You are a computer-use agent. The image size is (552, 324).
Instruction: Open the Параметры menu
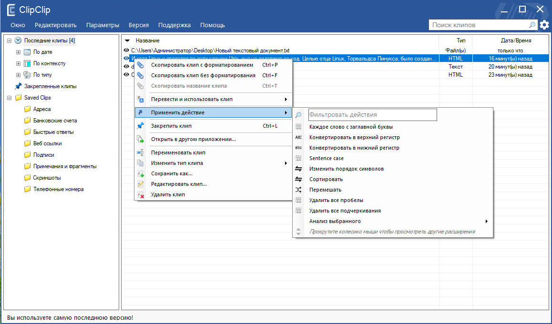(x=103, y=25)
